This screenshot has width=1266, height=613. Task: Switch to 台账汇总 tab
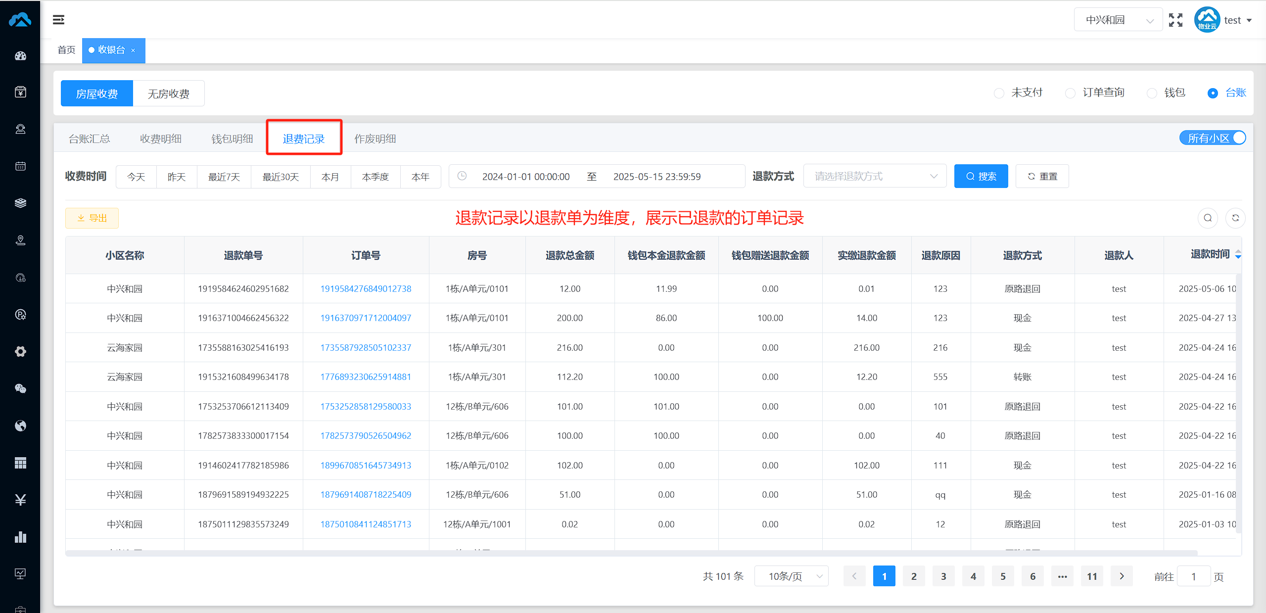tap(89, 139)
